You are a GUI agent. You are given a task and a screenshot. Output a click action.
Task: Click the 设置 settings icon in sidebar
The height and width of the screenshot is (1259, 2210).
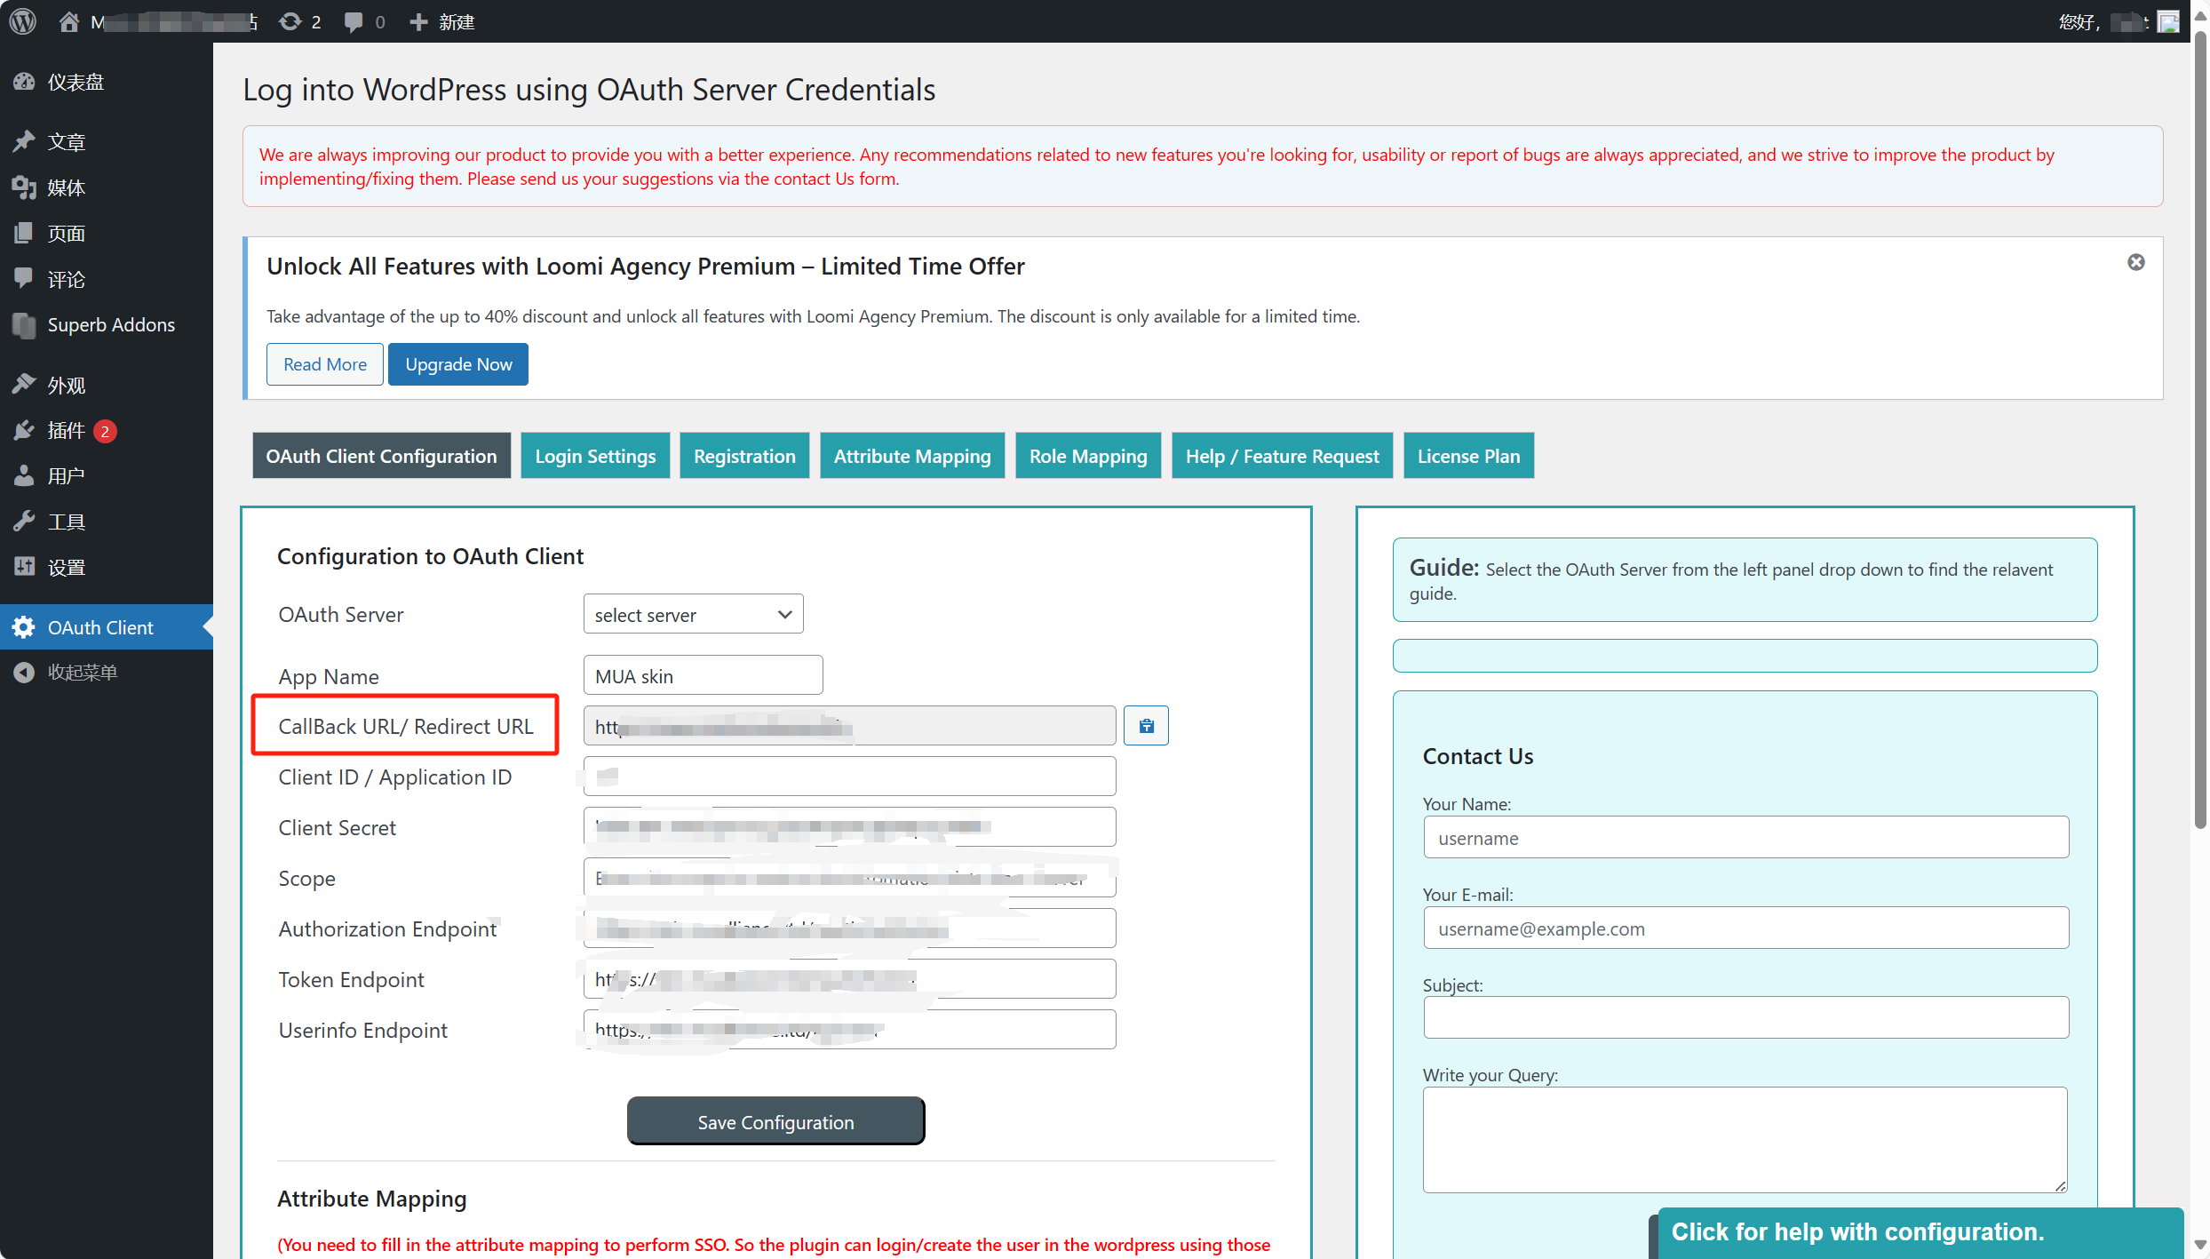tap(24, 567)
